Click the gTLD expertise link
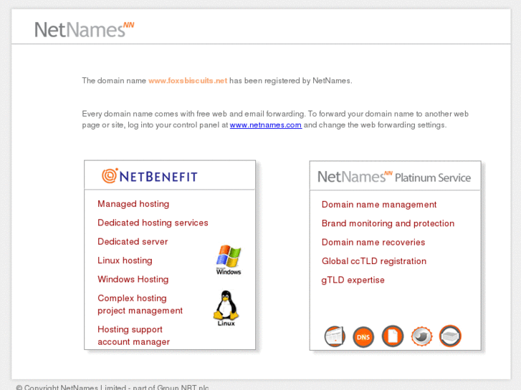 (353, 280)
